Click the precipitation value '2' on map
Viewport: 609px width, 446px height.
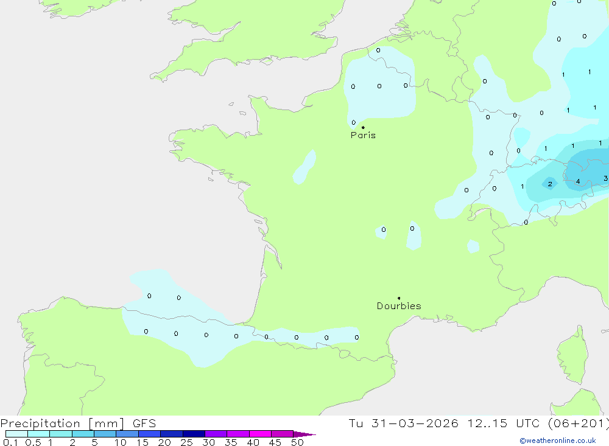pyautogui.click(x=550, y=184)
